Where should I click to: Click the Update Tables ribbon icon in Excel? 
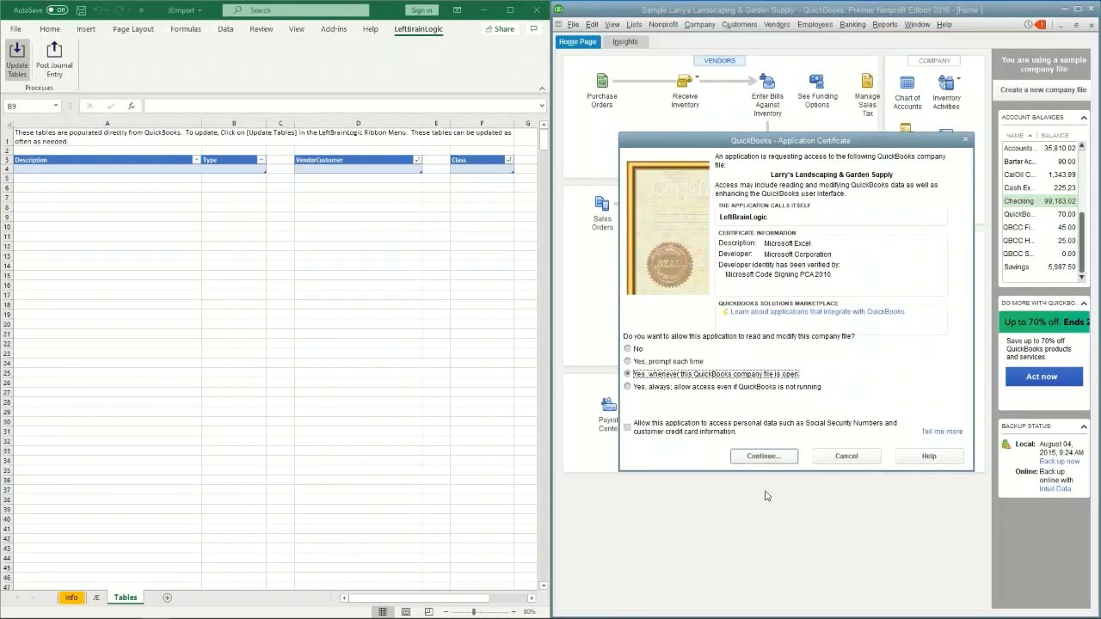click(17, 59)
